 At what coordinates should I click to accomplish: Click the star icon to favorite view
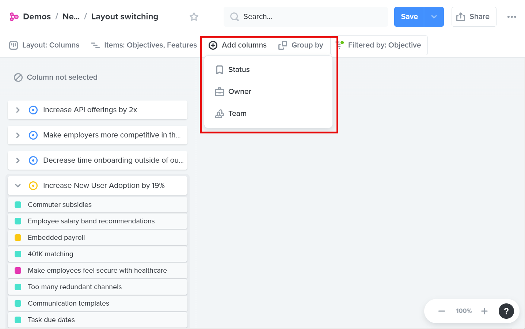tap(194, 17)
